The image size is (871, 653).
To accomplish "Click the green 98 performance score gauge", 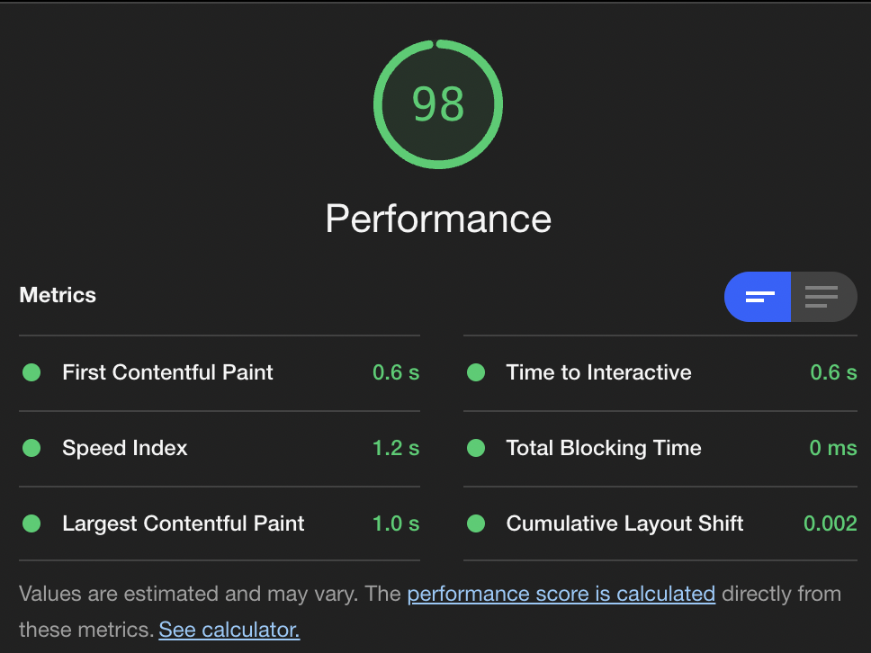I will pos(438,103).
